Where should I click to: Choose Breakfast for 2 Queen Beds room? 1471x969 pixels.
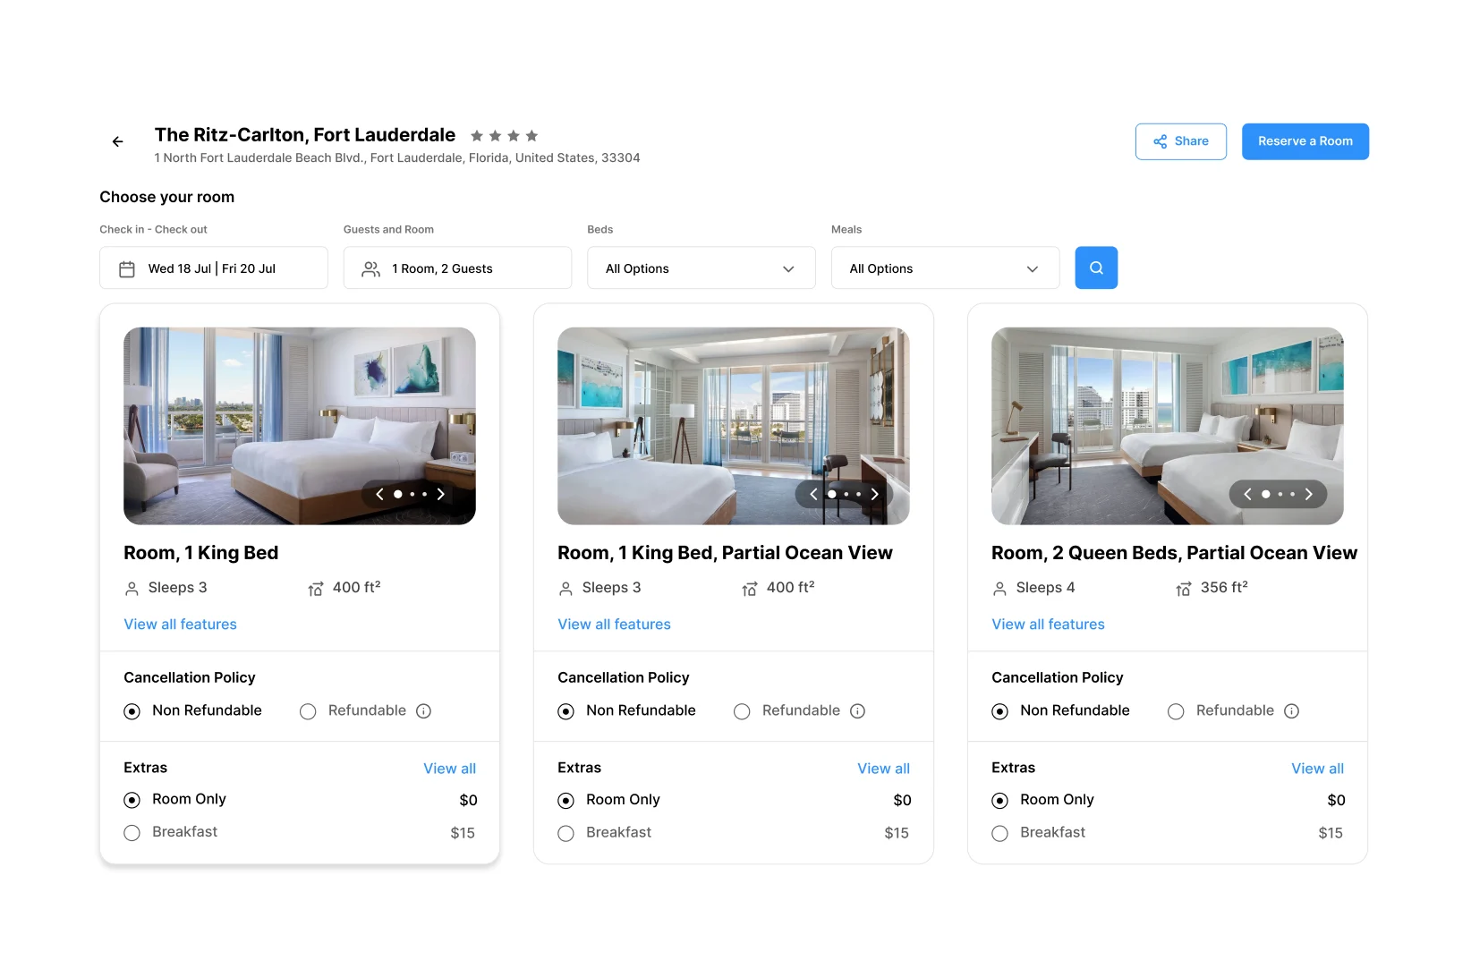(x=999, y=833)
